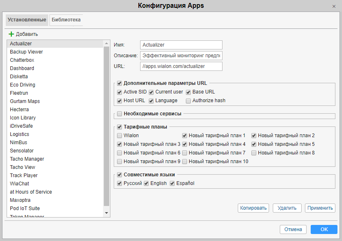Open the Установленные tab
Viewport: 342px width, 241px height.
point(27,20)
